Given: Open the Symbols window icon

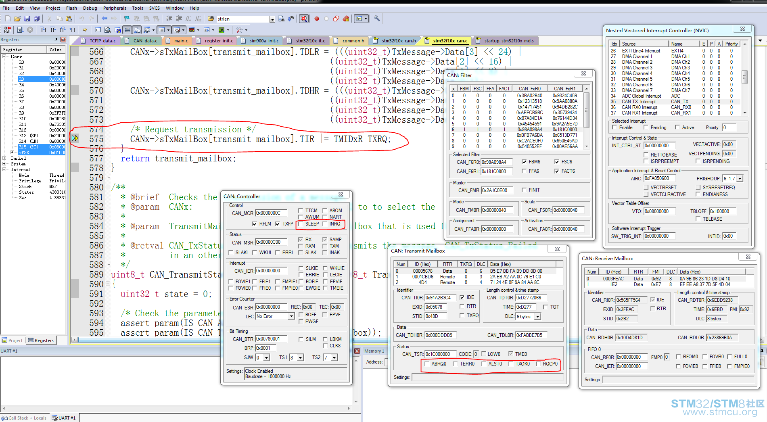Looking at the screenshot, I should pos(117,29).
